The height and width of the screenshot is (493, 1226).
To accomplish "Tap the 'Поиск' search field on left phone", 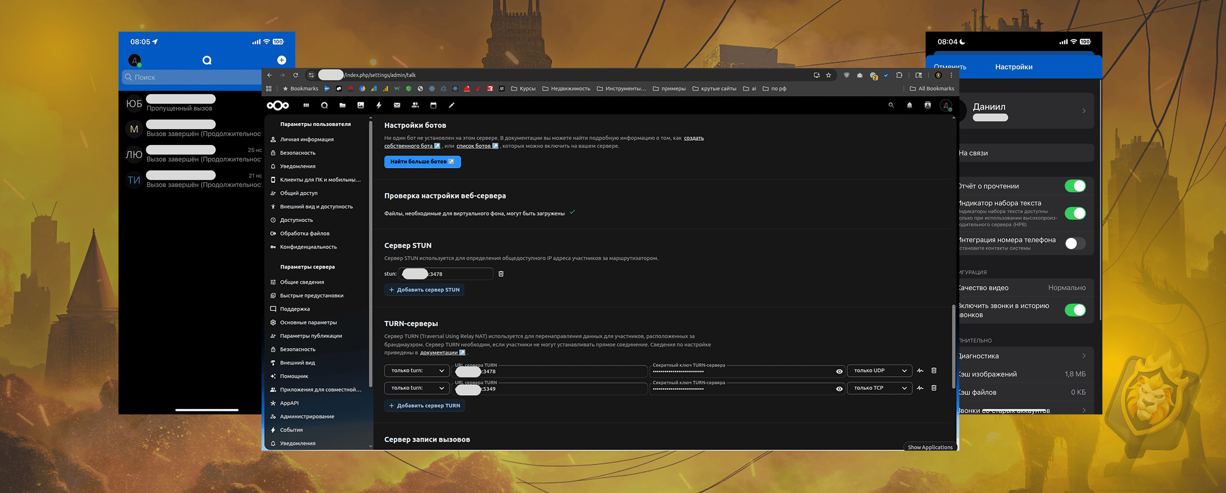I will (x=193, y=77).
